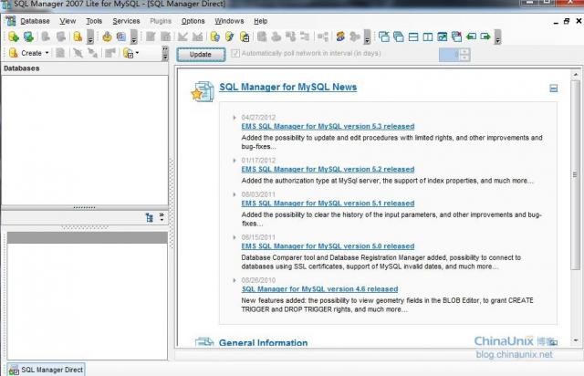The width and height of the screenshot is (584, 376).
Task: Enable automatic network polling checkbox
Action: pos(235,54)
